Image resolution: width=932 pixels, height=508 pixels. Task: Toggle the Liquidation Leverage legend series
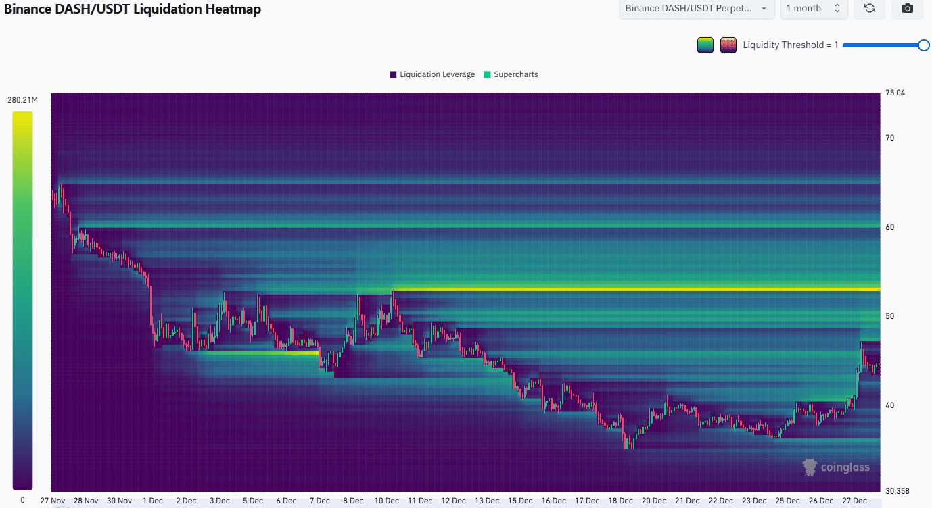coord(432,74)
